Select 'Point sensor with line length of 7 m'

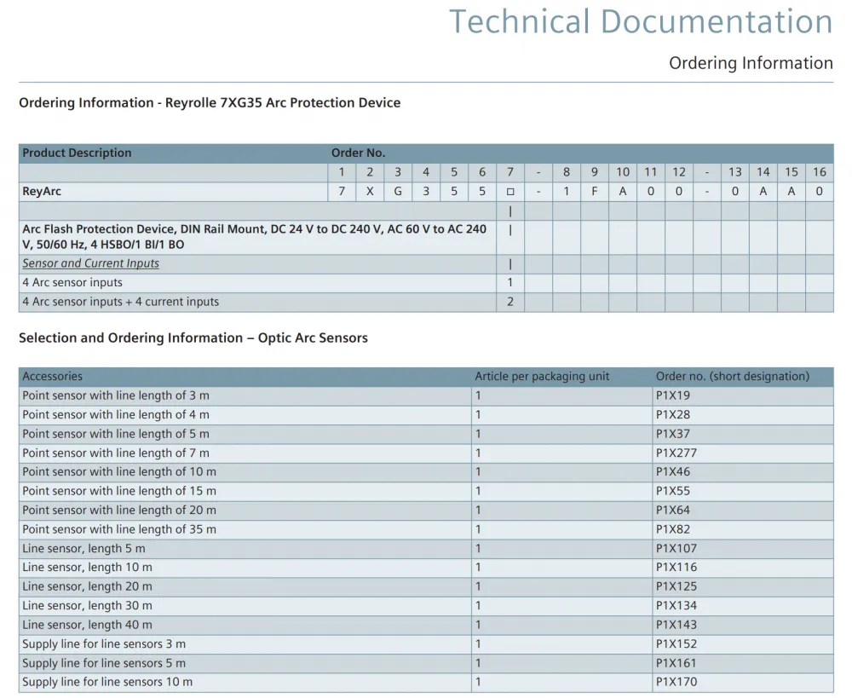coord(116,453)
